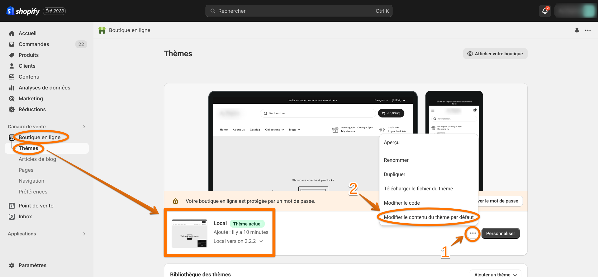Expand the Canaux de vente section

point(84,127)
